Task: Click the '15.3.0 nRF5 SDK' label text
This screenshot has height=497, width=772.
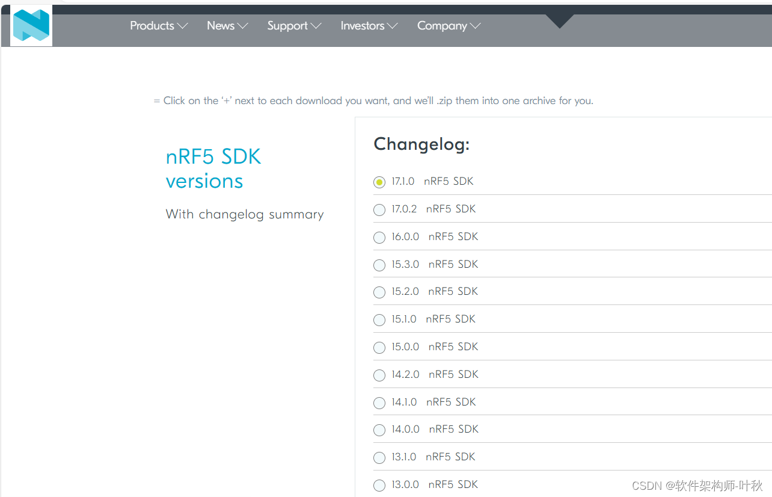Action: point(435,264)
